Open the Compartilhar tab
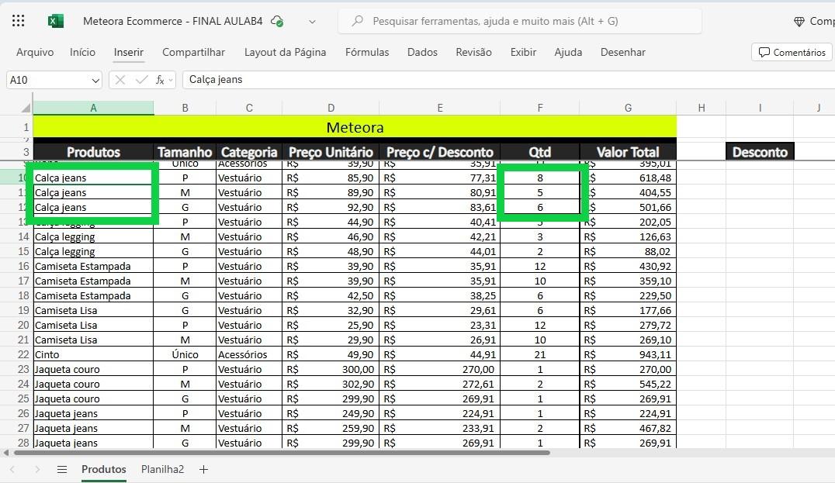 (193, 52)
